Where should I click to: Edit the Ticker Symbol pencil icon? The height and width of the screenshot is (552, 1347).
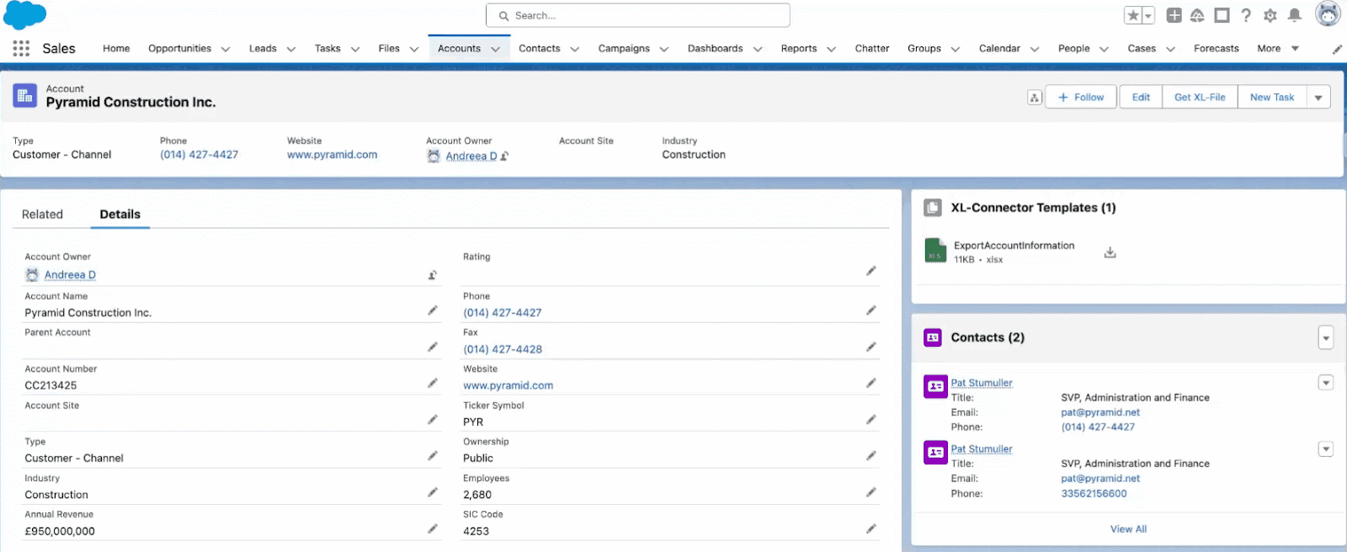[871, 419]
